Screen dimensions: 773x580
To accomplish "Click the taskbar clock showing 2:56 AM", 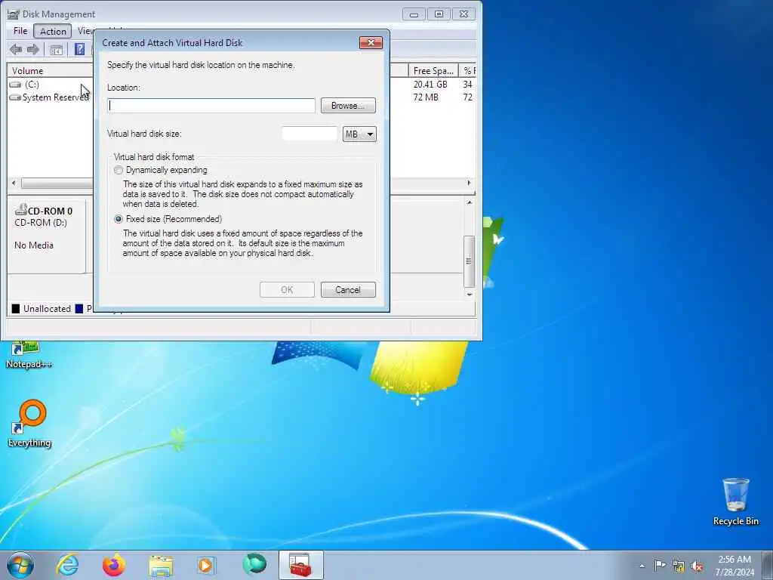I will click(x=735, y=566).
